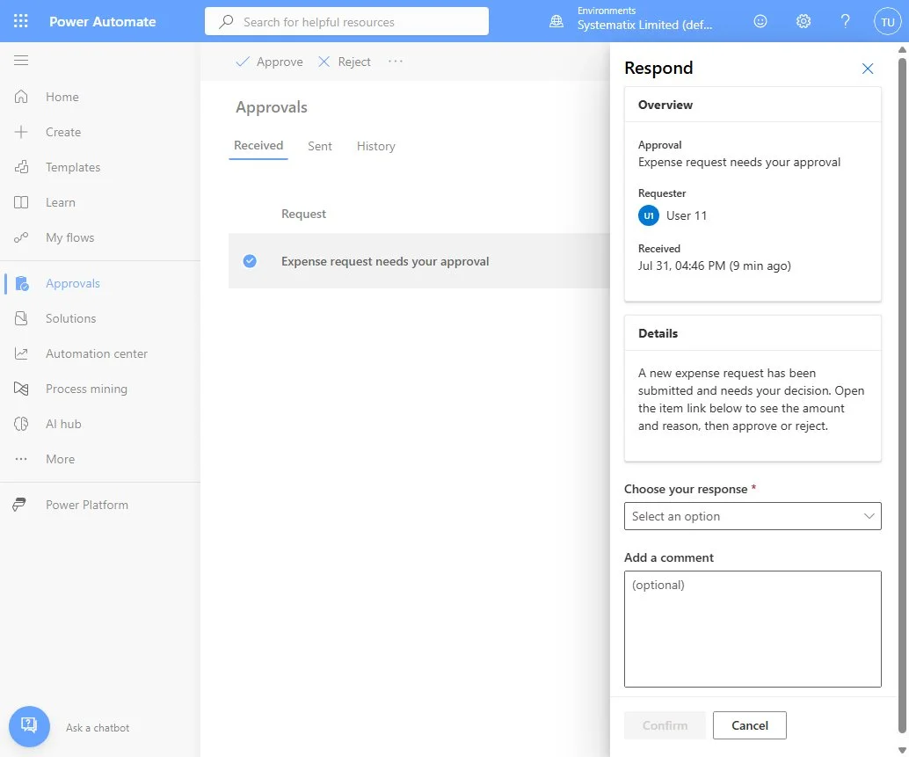Screen dimensions: 909x757
Task: Click the Templates icon in sidebar
Action: [x=21, y=168]
